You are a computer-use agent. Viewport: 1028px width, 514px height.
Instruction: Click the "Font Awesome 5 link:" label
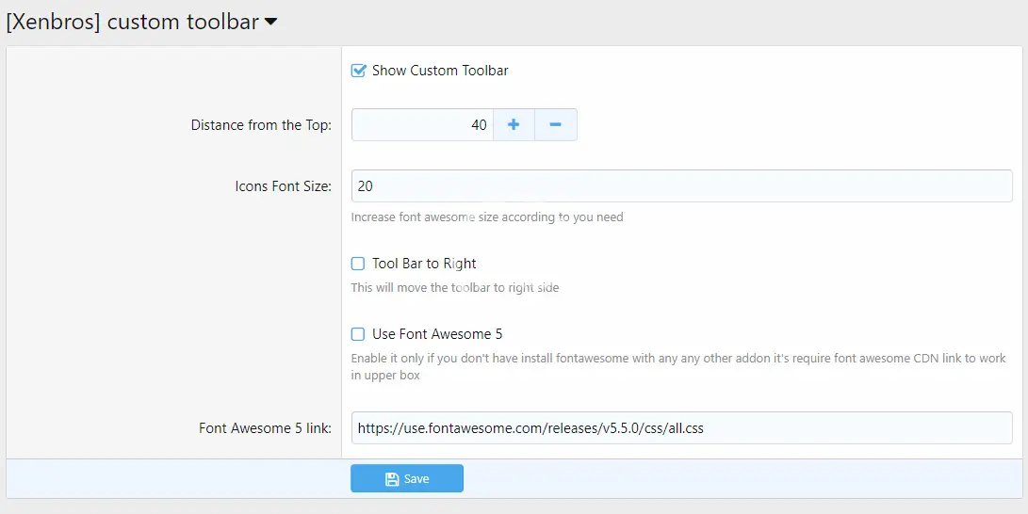[265, 428]
